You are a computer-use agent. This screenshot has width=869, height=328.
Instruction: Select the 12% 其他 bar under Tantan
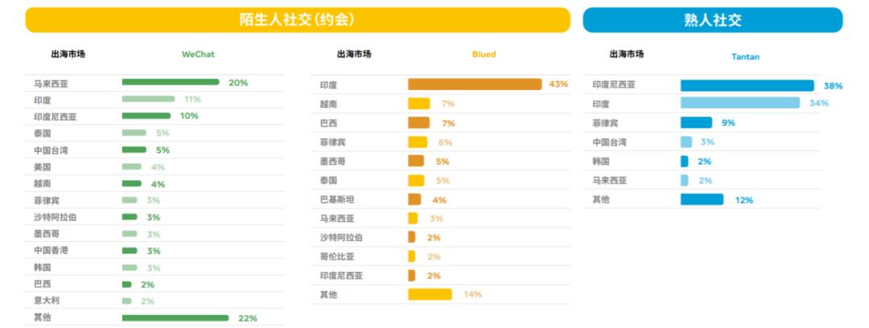pyautogui.click(x=702, y=199)
